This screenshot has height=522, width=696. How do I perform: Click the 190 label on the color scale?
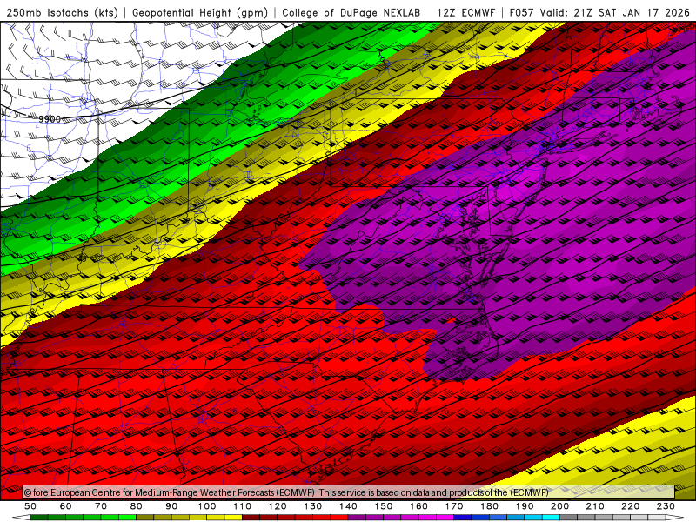point(525,506)
